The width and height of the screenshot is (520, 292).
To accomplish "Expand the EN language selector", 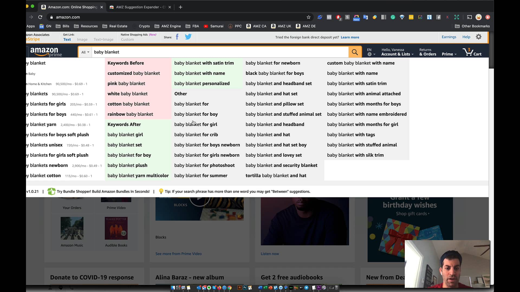I will (370, 52).
